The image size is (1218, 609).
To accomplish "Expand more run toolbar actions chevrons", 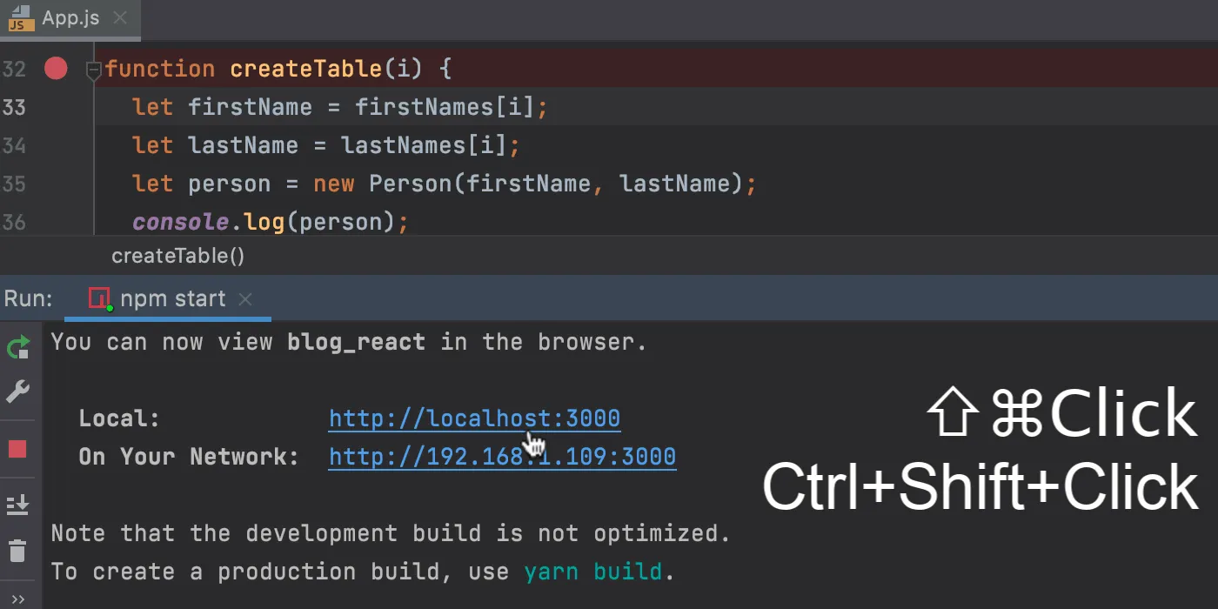I will point(17,599).
